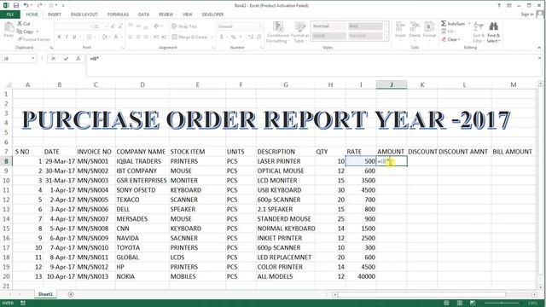546x307 pixels.
Task: Apply the Good cell style
Action: click(329, 36)
